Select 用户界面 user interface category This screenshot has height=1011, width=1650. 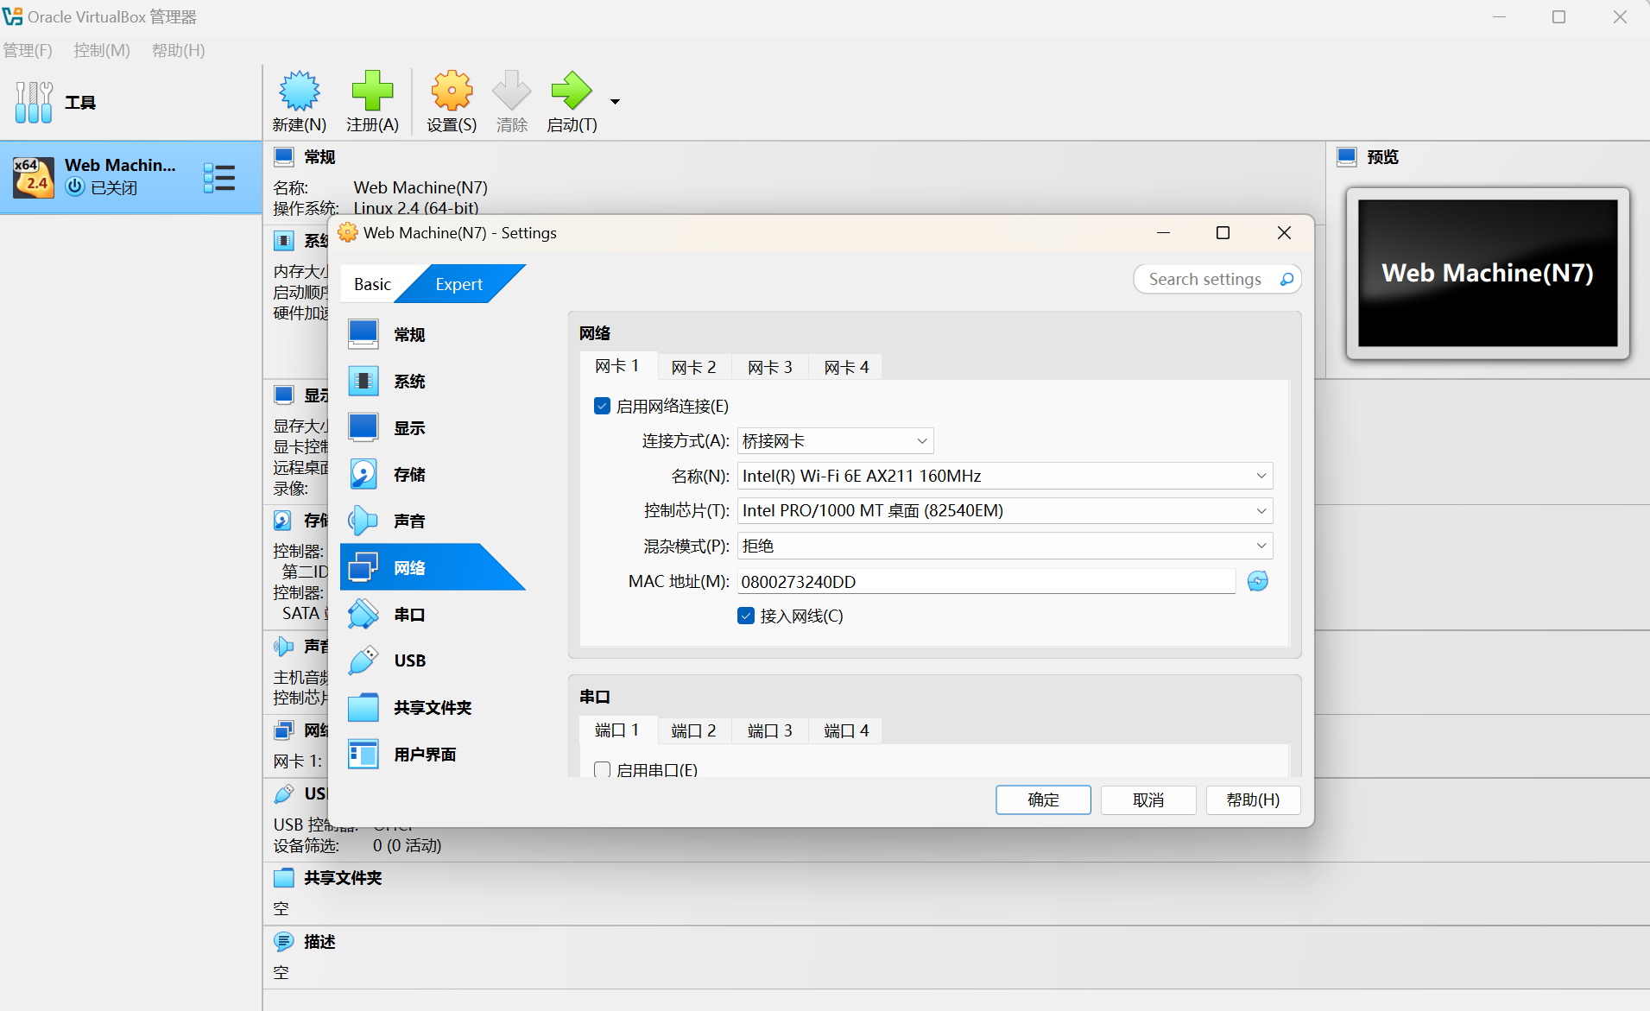(432, 754)
